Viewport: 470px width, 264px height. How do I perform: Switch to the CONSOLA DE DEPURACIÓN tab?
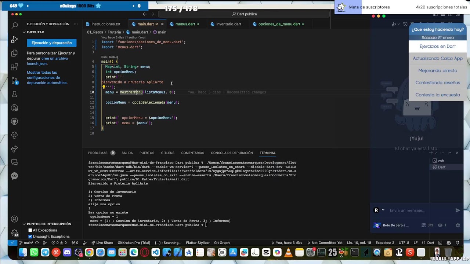tap(232, 153)
